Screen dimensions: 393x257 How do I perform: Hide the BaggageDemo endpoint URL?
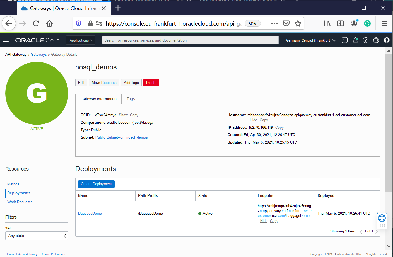pos(264,221)
